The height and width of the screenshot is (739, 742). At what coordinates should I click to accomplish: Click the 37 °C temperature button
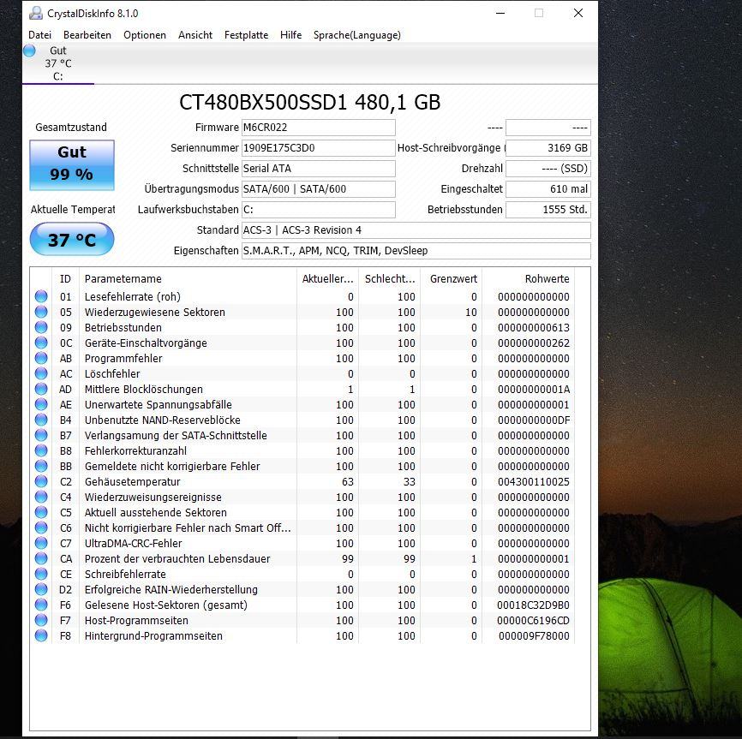[x=72, y=239]
